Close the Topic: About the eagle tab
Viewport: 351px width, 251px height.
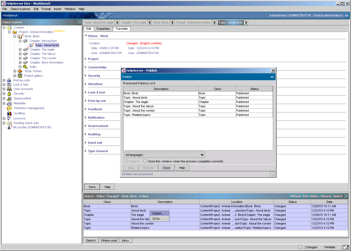(117, 22)
